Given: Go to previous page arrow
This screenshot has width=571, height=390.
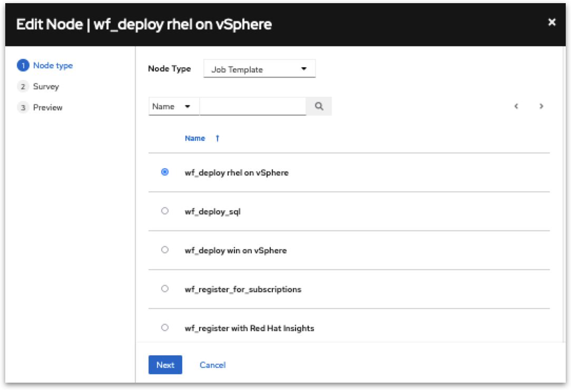Looking at the screenshot, I should pyautogui.click(x=516, y=106).
